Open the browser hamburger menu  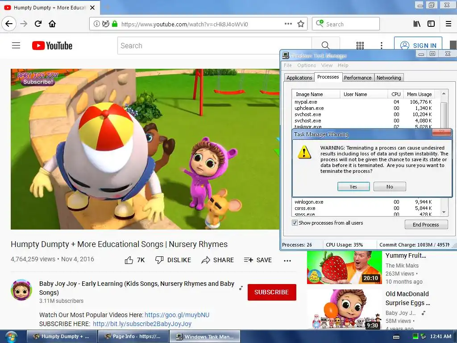[448, 24]
